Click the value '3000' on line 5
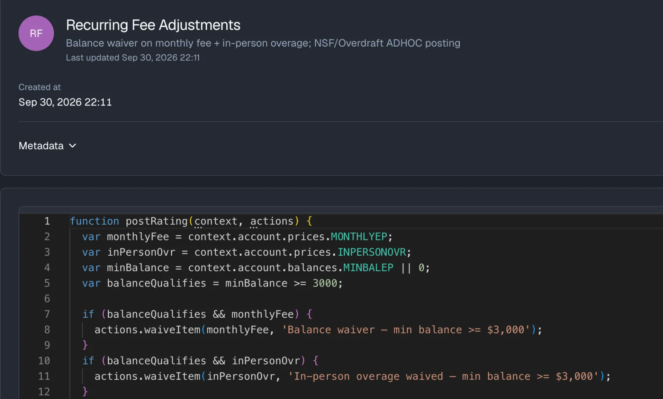Image resolution: width=663 pixels, height=399 pixels. [325, 283]
